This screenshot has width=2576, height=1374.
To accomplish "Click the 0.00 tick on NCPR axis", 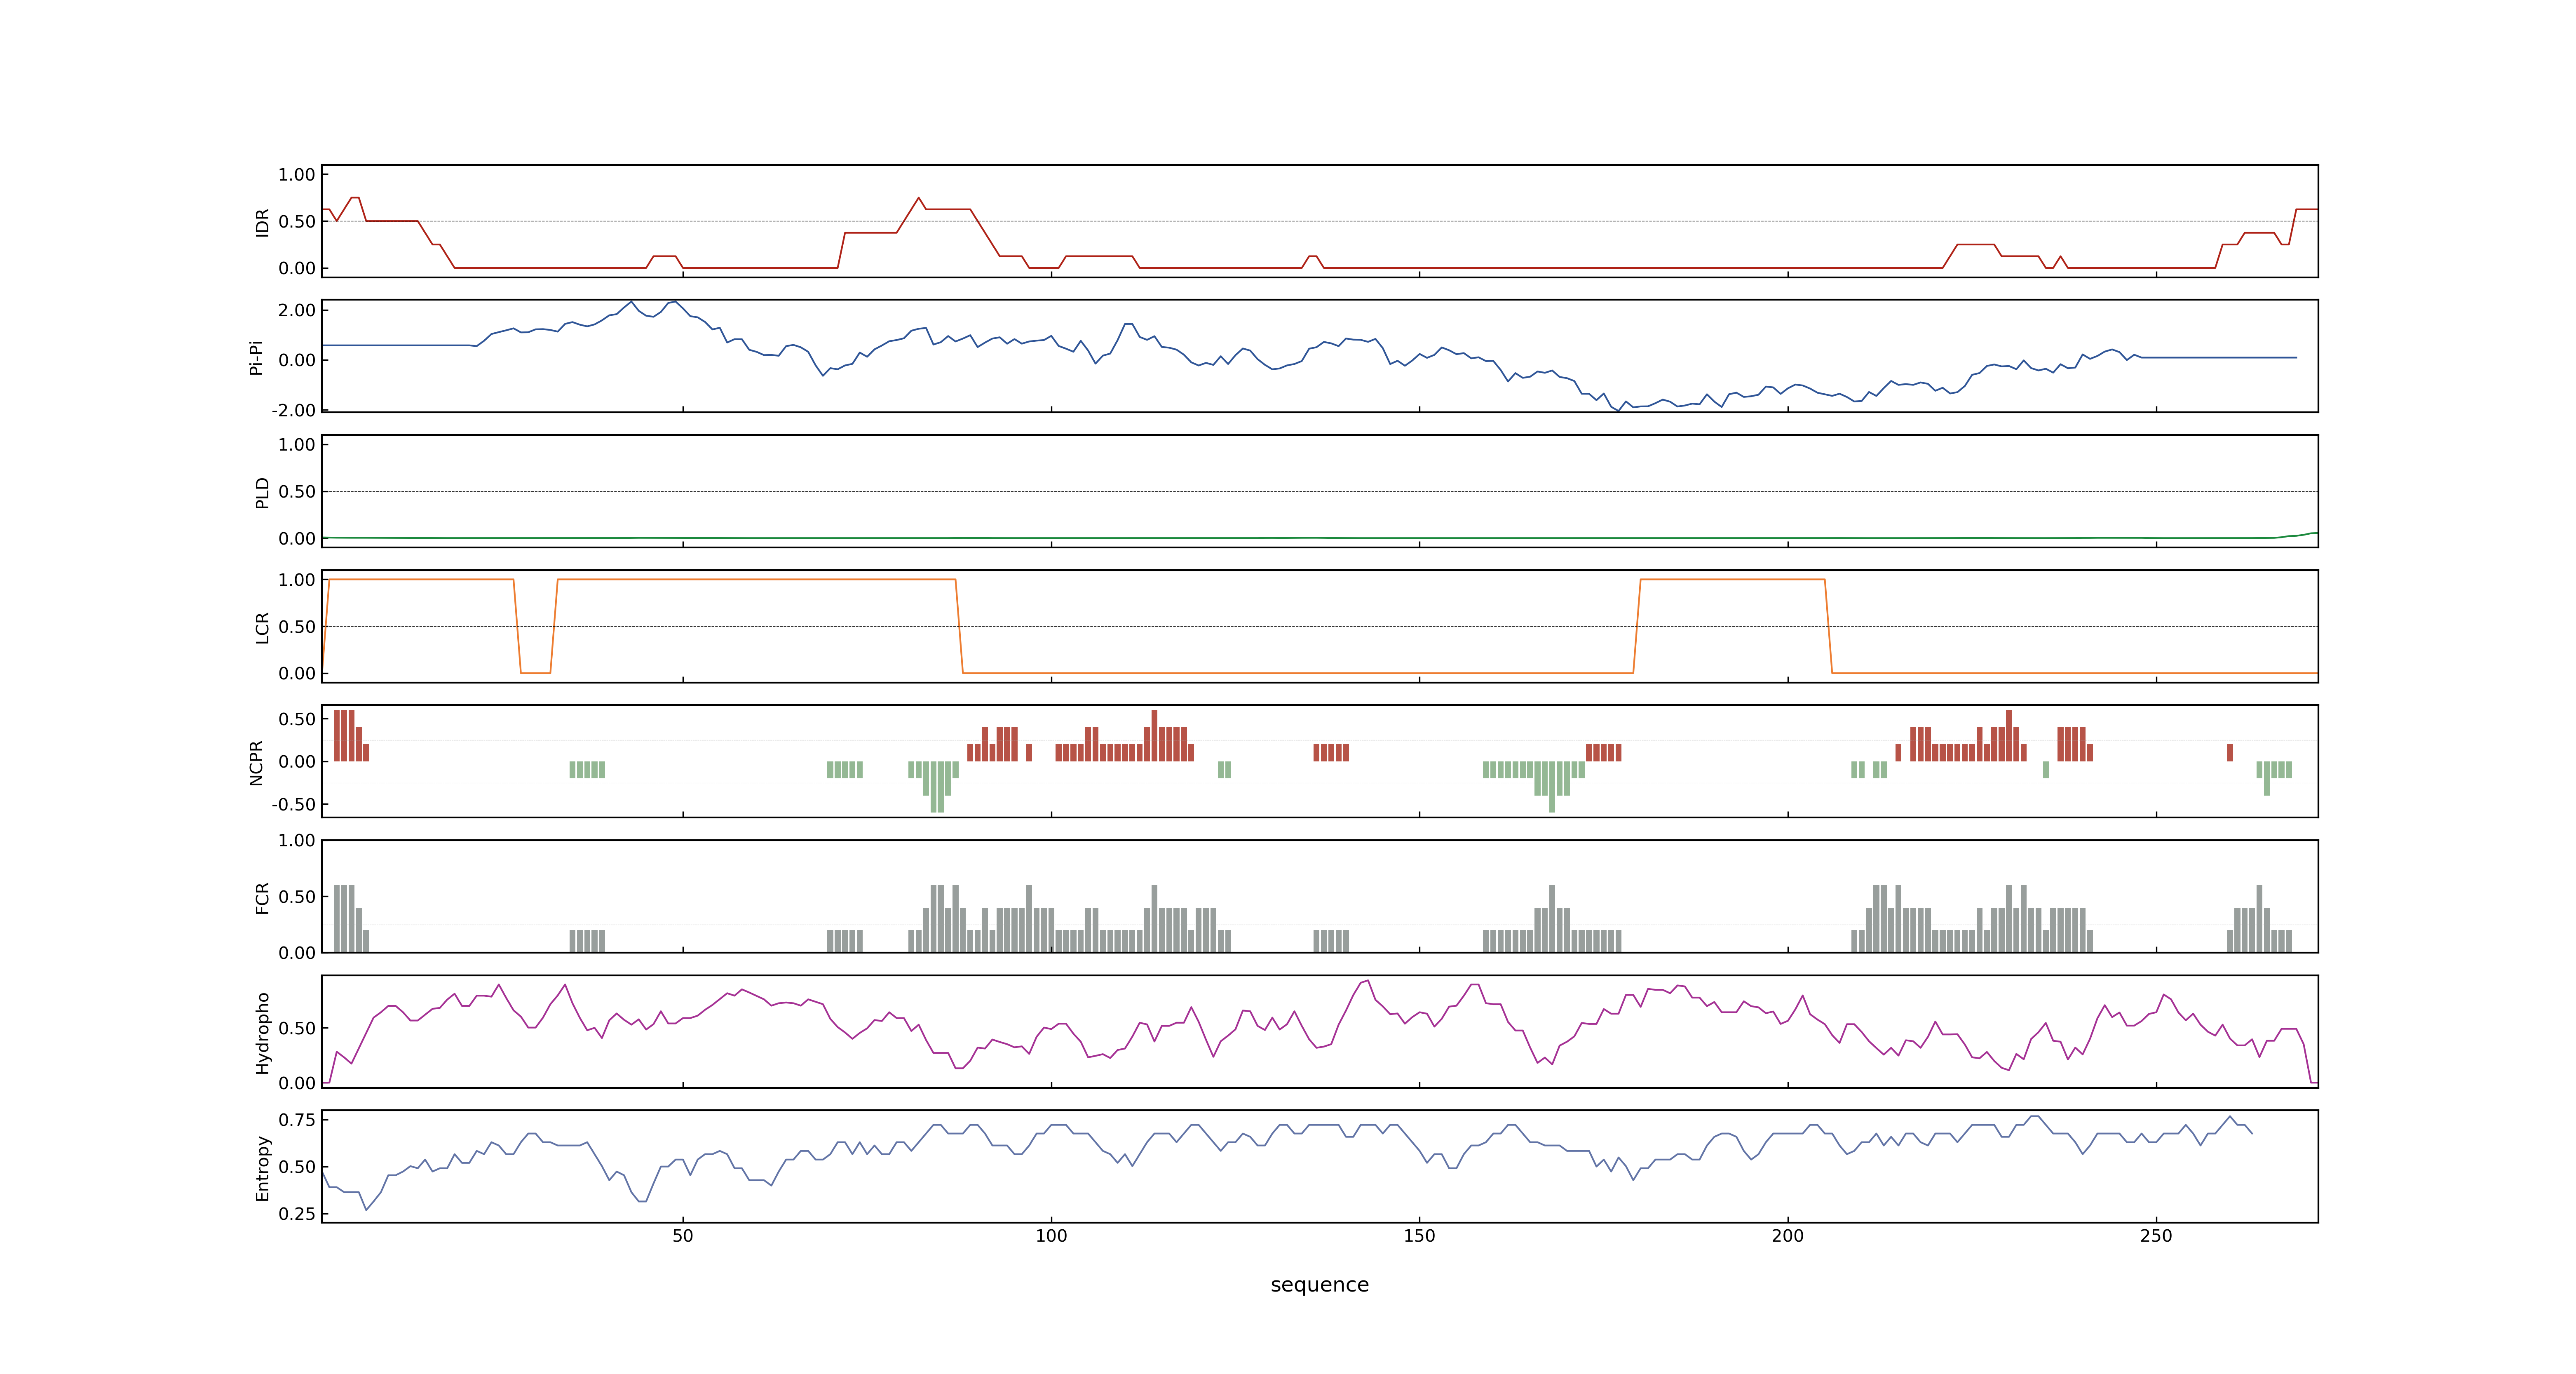I will click(x=297, y=761).
